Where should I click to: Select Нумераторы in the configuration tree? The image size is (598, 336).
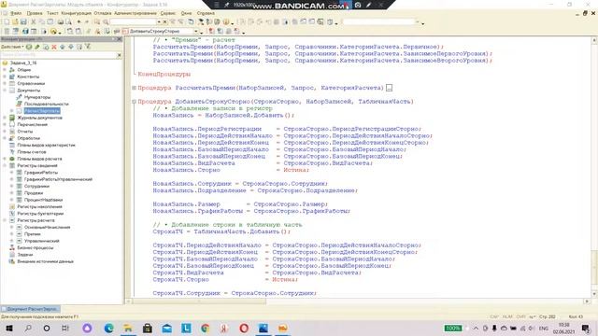pyautogui.click(x=37, y=97)
